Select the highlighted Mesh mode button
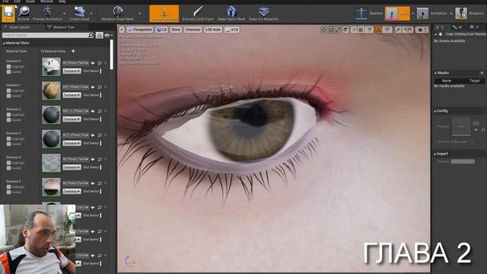Viewport: 487px width, 274px height. [x=397, y=14]
